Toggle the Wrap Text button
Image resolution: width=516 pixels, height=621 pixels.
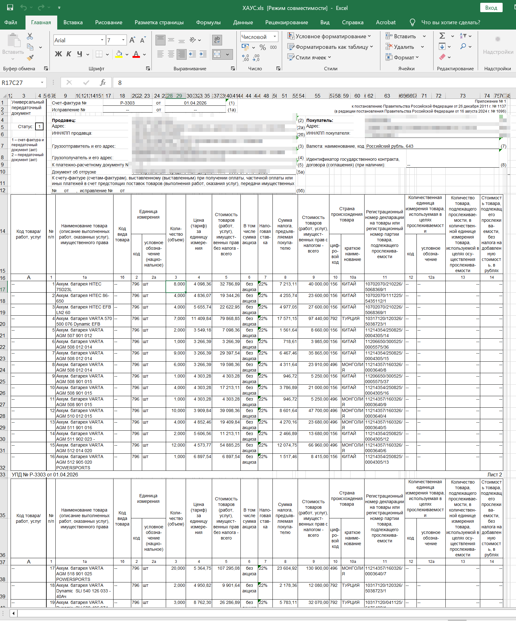pyautogui.click(x=217, y=40)
